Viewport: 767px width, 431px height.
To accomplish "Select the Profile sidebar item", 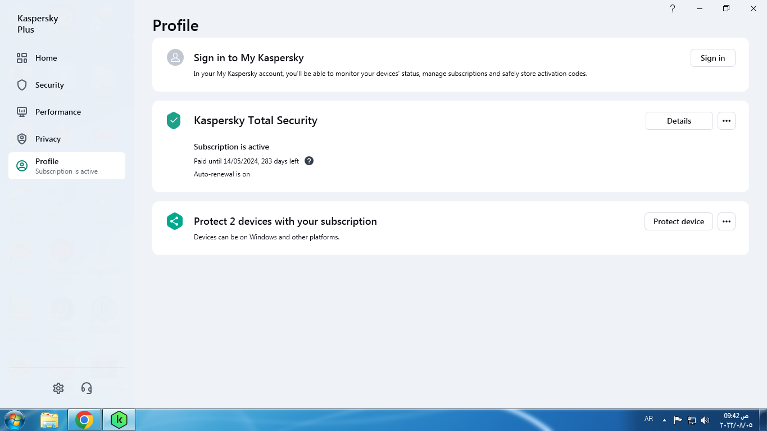I will [67, 166].
